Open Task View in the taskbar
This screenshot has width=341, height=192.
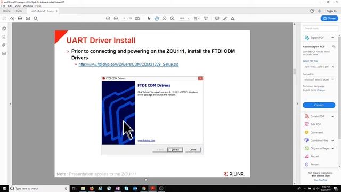(x=74, y=188)
